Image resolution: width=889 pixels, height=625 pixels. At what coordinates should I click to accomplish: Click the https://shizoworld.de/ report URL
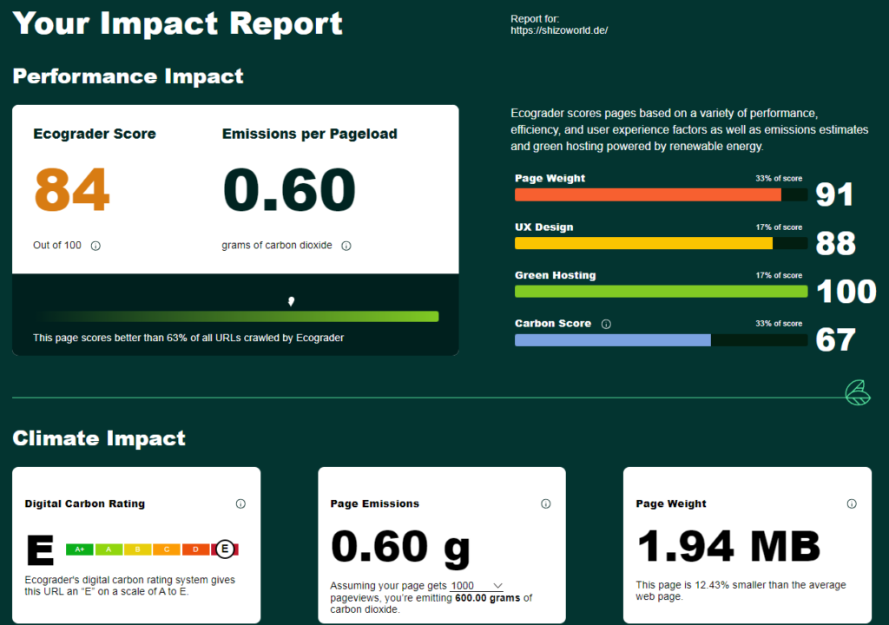559,30
